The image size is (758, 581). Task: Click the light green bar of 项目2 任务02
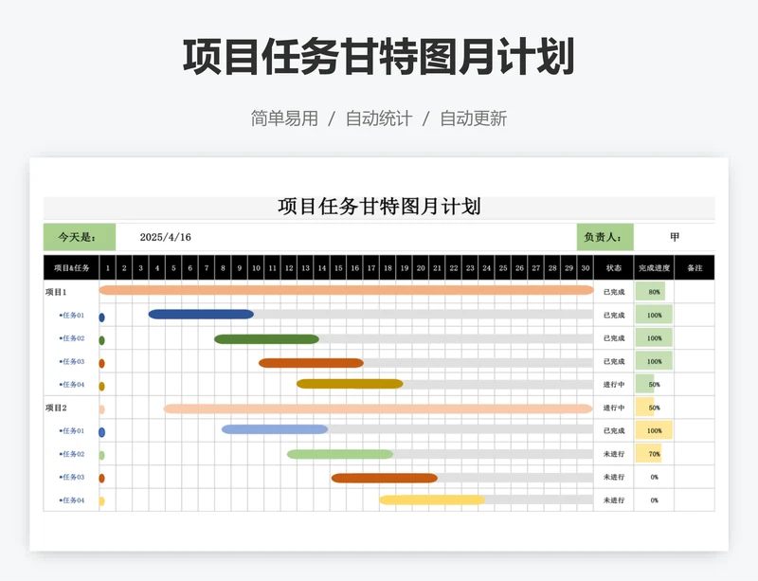pyautogui.click(x=340, y=454)
